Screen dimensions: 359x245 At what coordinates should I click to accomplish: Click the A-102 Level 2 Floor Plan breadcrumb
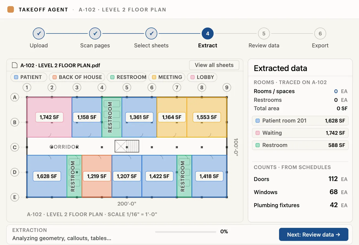pos(122,10)
